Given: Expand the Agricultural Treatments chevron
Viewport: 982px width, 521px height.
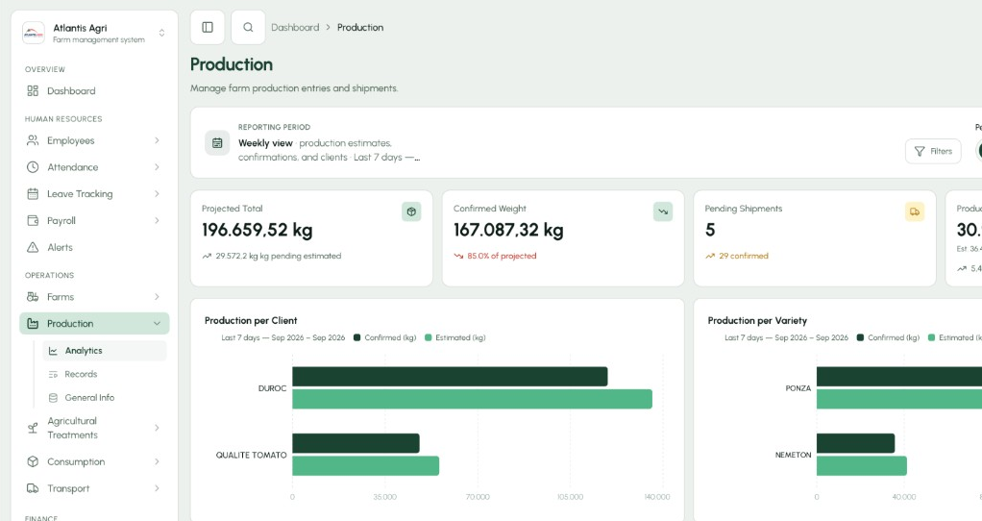Looking at the screenshot, I should click(x=157, y=429).
